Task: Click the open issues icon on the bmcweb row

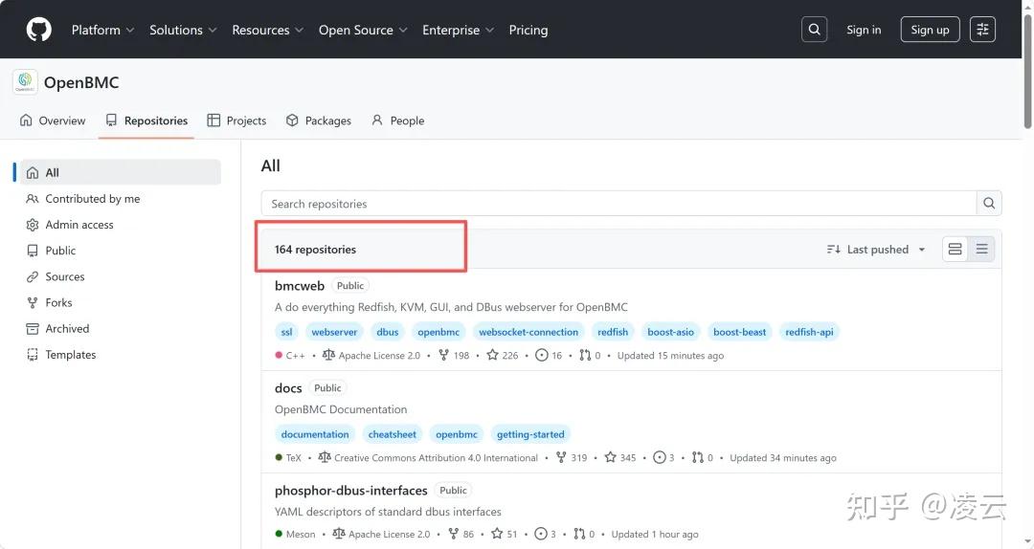Action: tap(541, 355)
